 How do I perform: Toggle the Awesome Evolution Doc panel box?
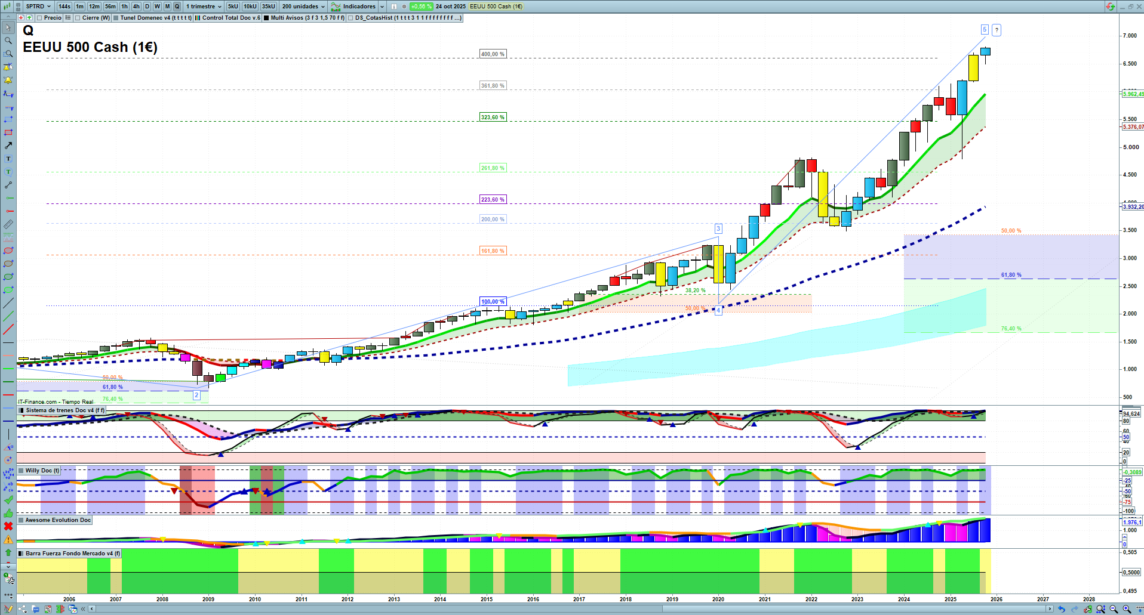tap(21, 520)
